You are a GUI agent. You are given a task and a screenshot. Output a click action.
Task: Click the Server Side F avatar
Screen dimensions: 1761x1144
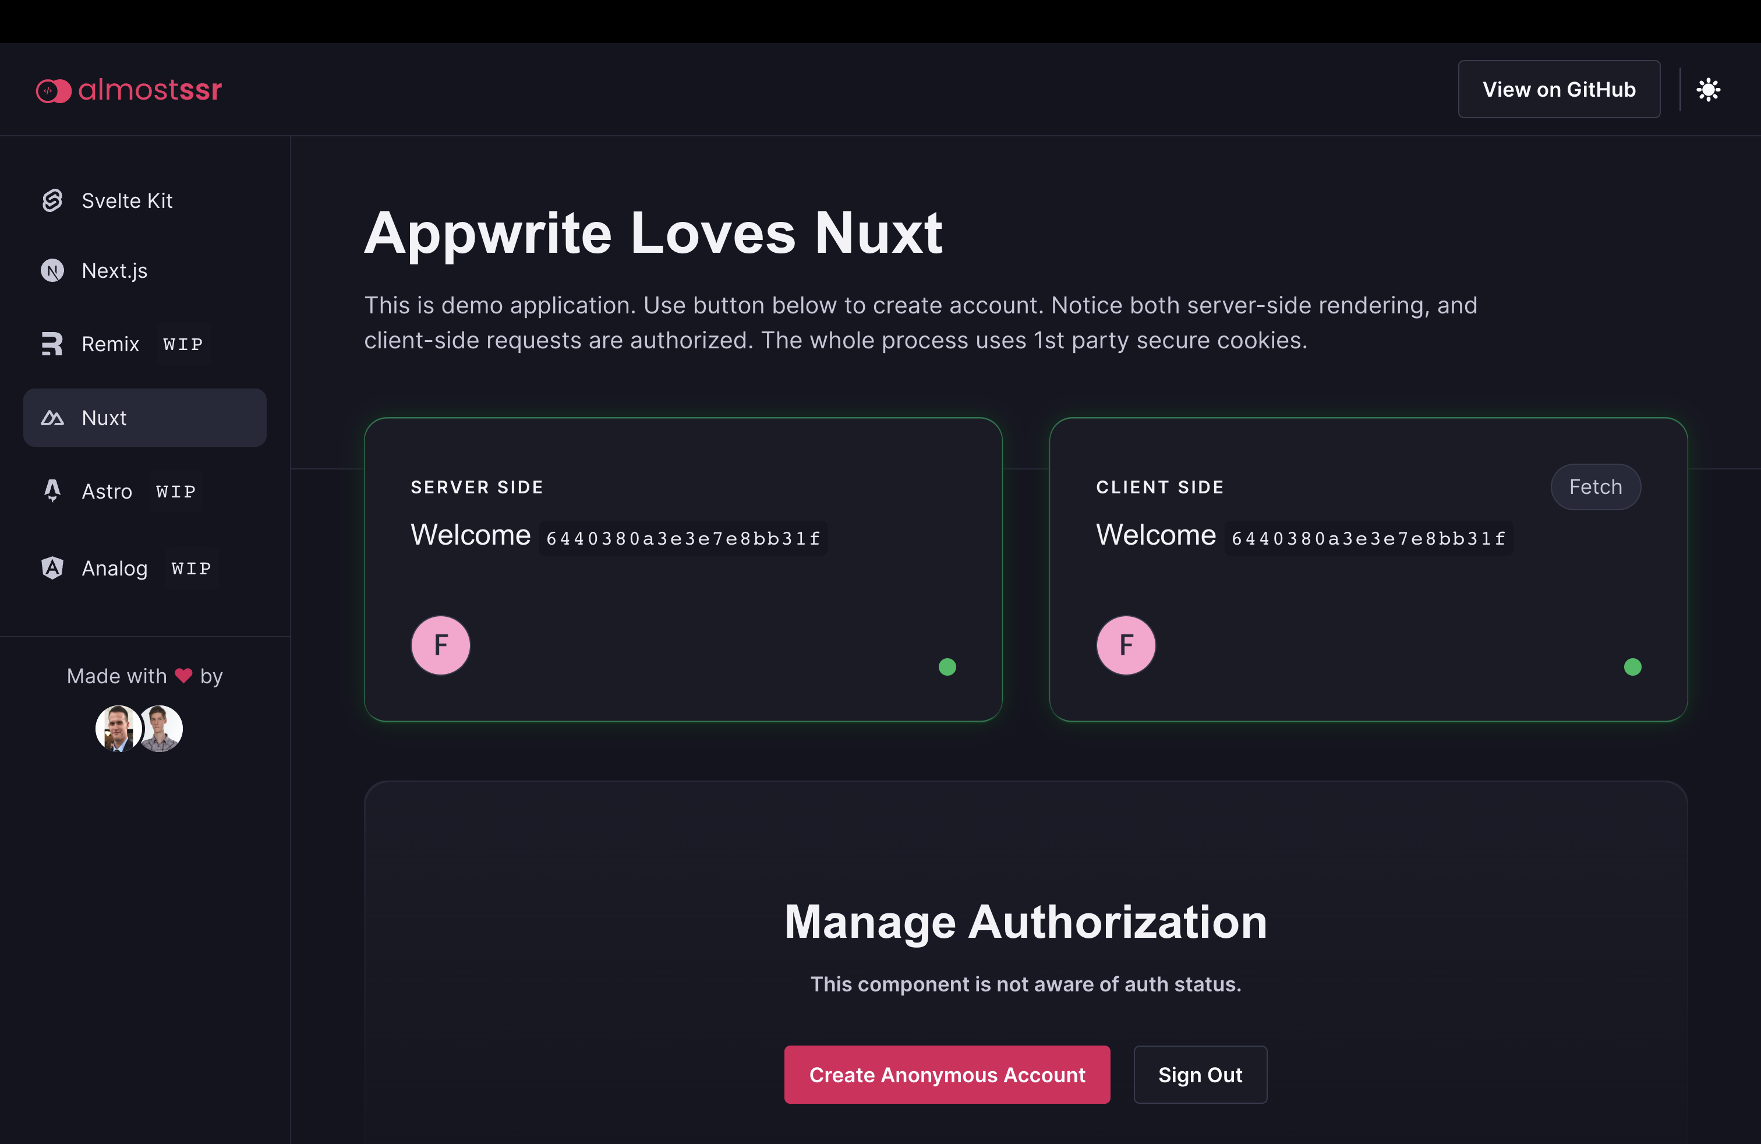tap(440, 644)
